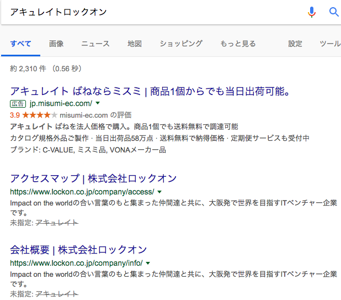Open the アクセスマップ | 株式会社ロックオン result
The height and width of the screenshot is (300, 341).
93,178
